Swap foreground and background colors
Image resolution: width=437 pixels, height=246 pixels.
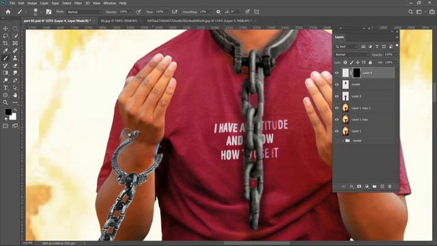coord(15,110)
